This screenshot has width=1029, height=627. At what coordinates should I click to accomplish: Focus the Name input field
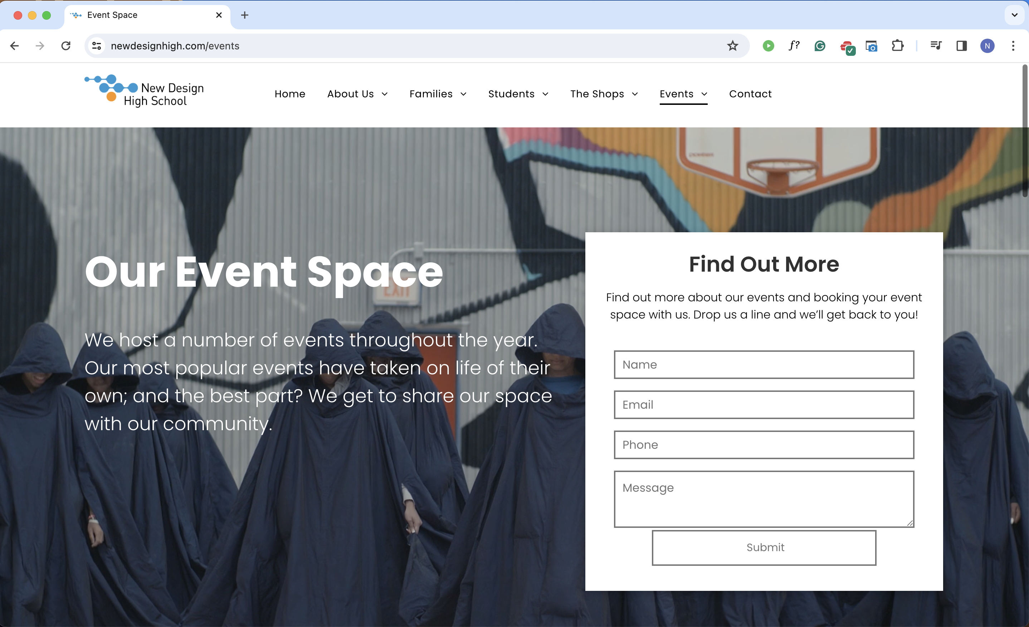click(764, 365)
